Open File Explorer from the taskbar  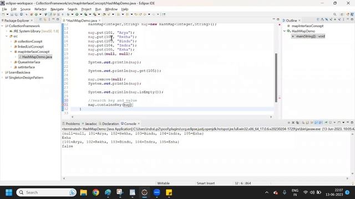pyautogui.click(x=84, y=192)
